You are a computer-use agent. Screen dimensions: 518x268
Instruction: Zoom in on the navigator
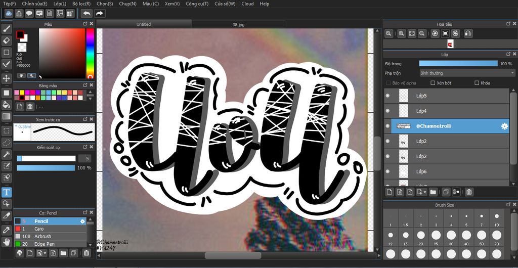point(401,33)
